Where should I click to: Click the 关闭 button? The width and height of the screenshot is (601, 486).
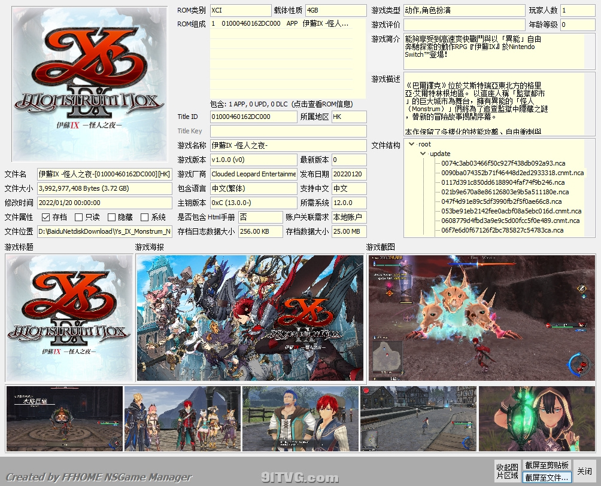coord(585,471)
